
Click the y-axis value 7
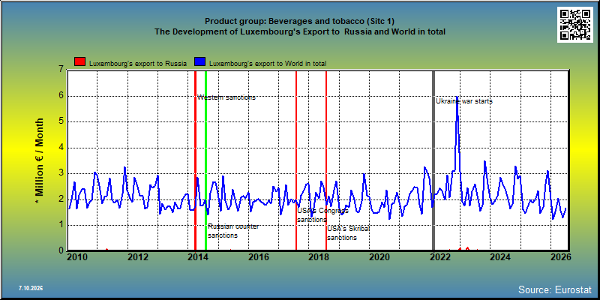(61, 70)
